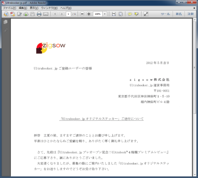Click the vertical scrollbar up arrow
This screenshot has height=178, width=198.
195,20
